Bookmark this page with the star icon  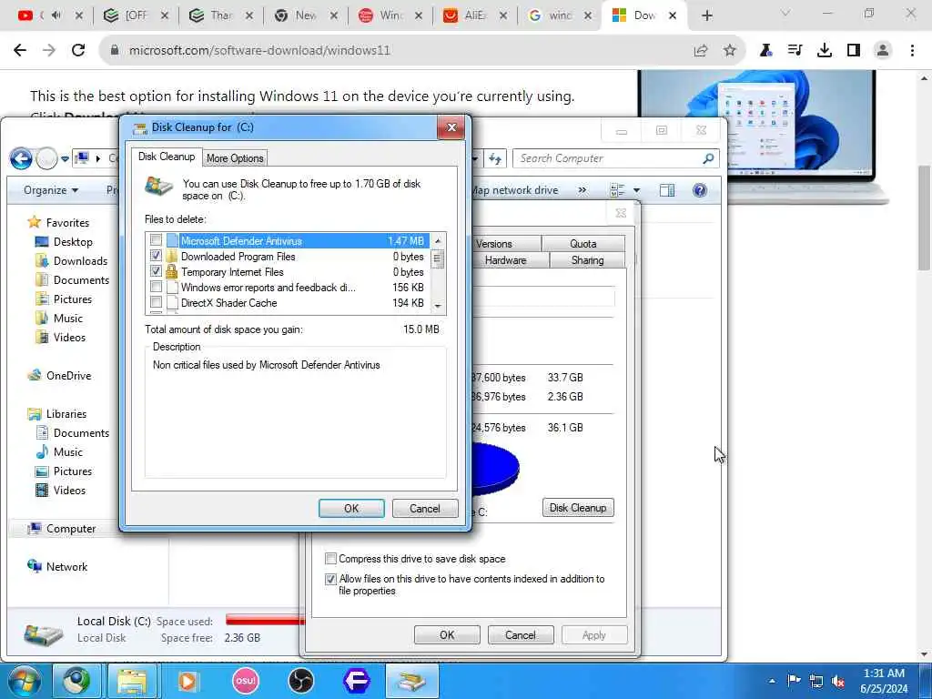click(730, 51)
